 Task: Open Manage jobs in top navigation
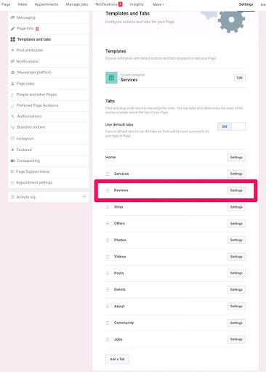point(77,4)
